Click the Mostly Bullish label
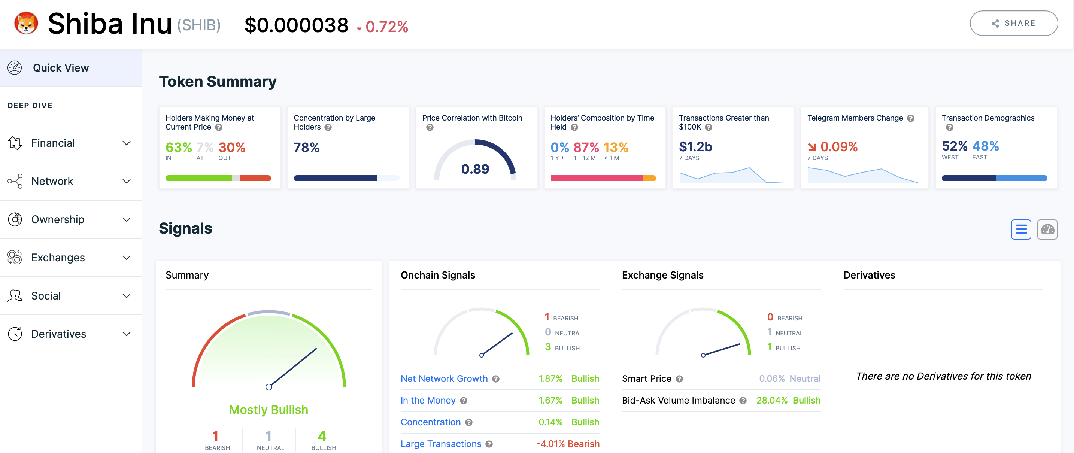 point(268,410)
